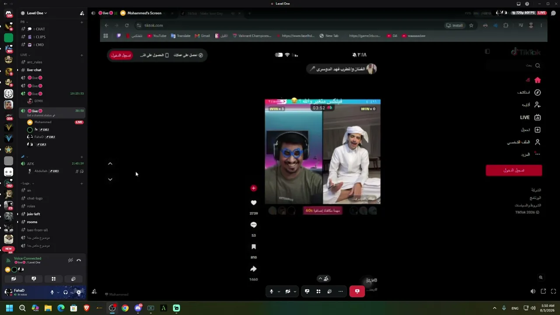Join the AFK voice channel
The width and height of the screenshot is (560, 315).
pos(52,164)
